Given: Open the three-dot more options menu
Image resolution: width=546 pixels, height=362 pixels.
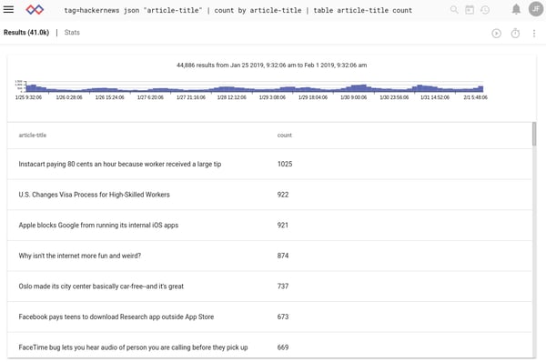Looking at the screenshot, I should pyautogui.click(x=534, y=34).
